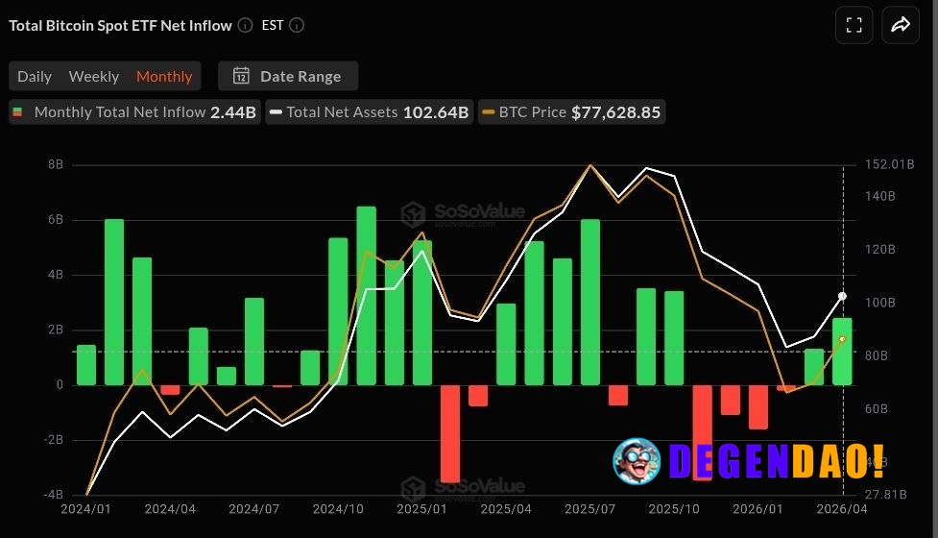
Task: Open the Date Range picker
Action: click(x=288, y=76)
